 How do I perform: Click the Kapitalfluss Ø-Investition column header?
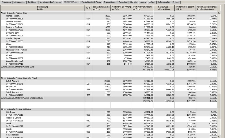(164, 8)
